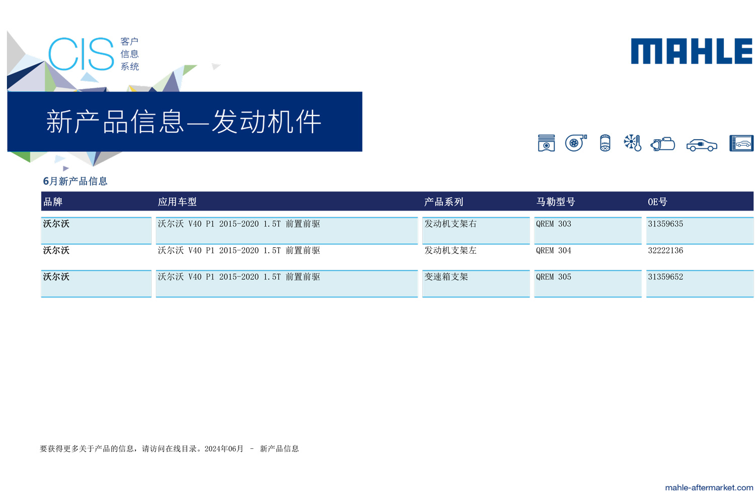Select 沃尔沃 brand cell in QREM 304 row
The width and height of the screenshot is (755, 492).
(x=96, y=257)
